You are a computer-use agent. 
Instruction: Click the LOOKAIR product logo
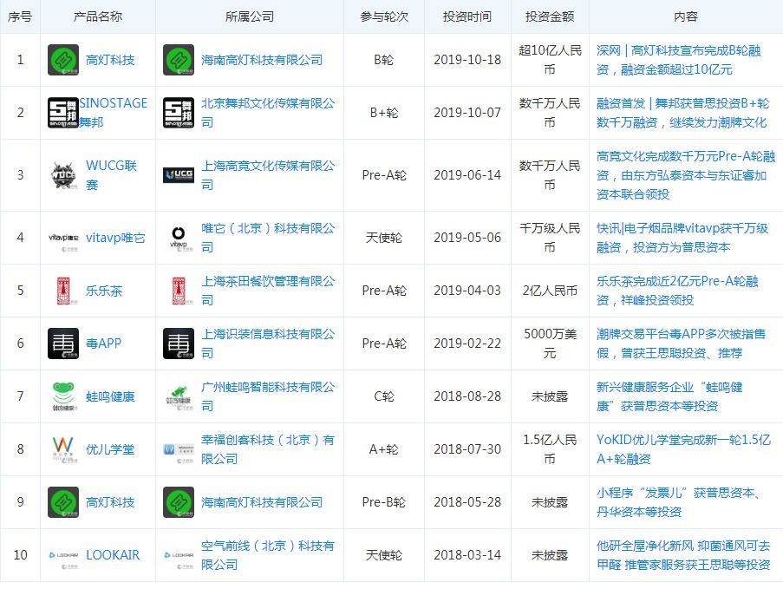pyautogui.click(x=63, y=557)
